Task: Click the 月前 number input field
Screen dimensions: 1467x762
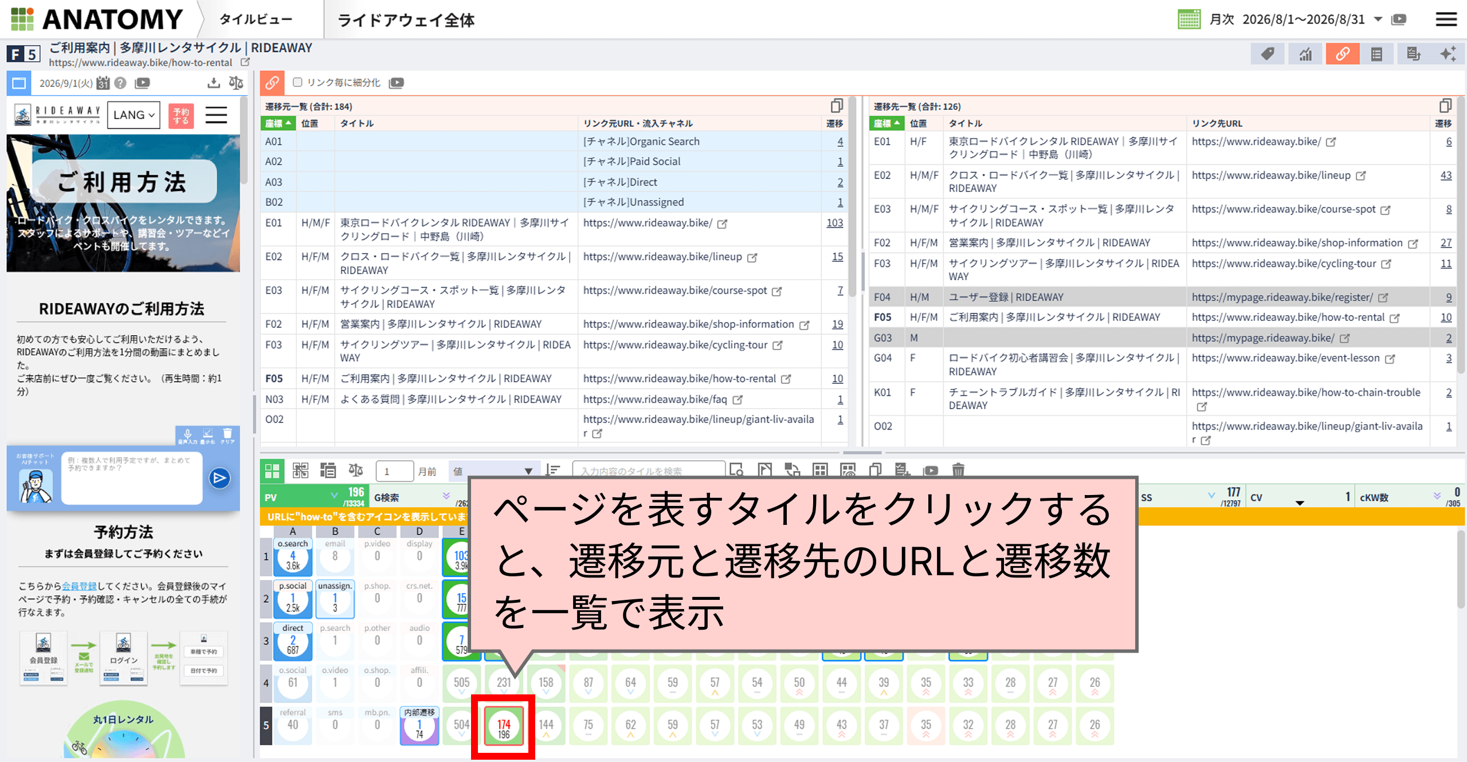Action: pos(394,471)
